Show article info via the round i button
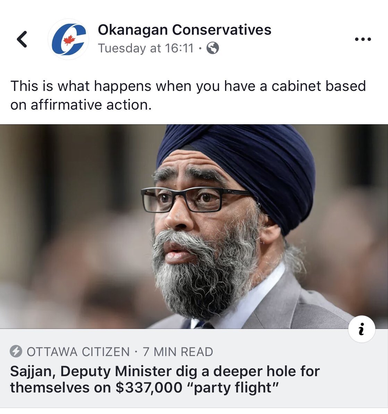The image size is (388, 414). (362, 329)
